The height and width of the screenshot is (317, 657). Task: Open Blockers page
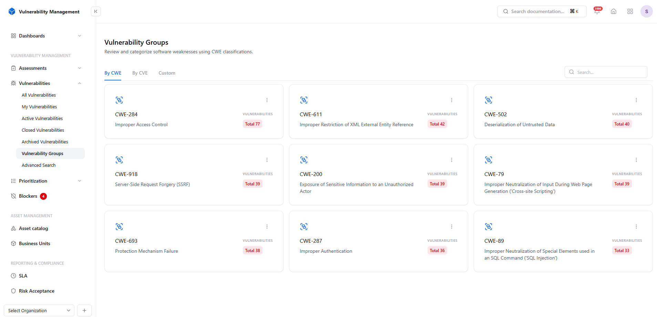[x=28, y=196]
